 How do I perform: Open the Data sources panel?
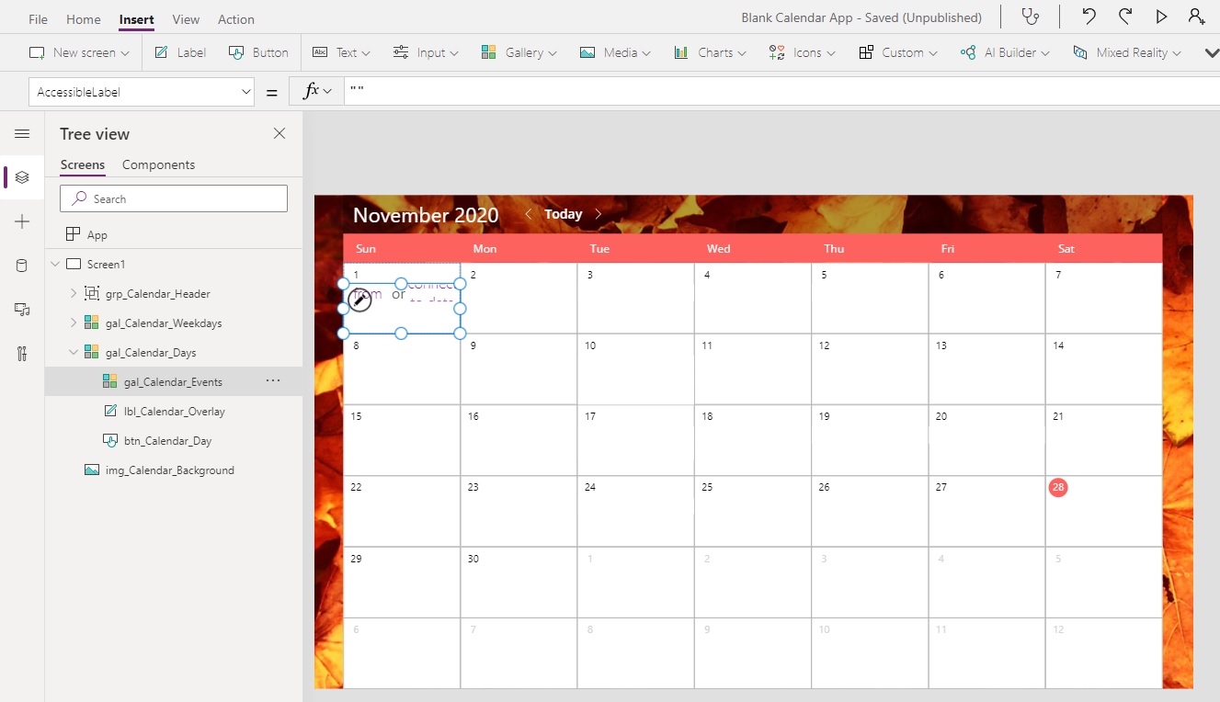tap(20, 265)
